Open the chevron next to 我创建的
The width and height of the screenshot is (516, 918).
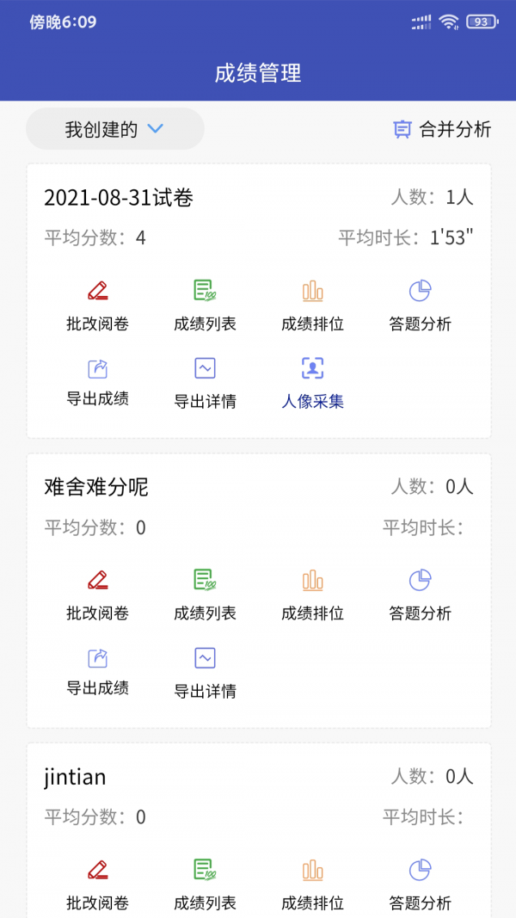pos(156,129)
